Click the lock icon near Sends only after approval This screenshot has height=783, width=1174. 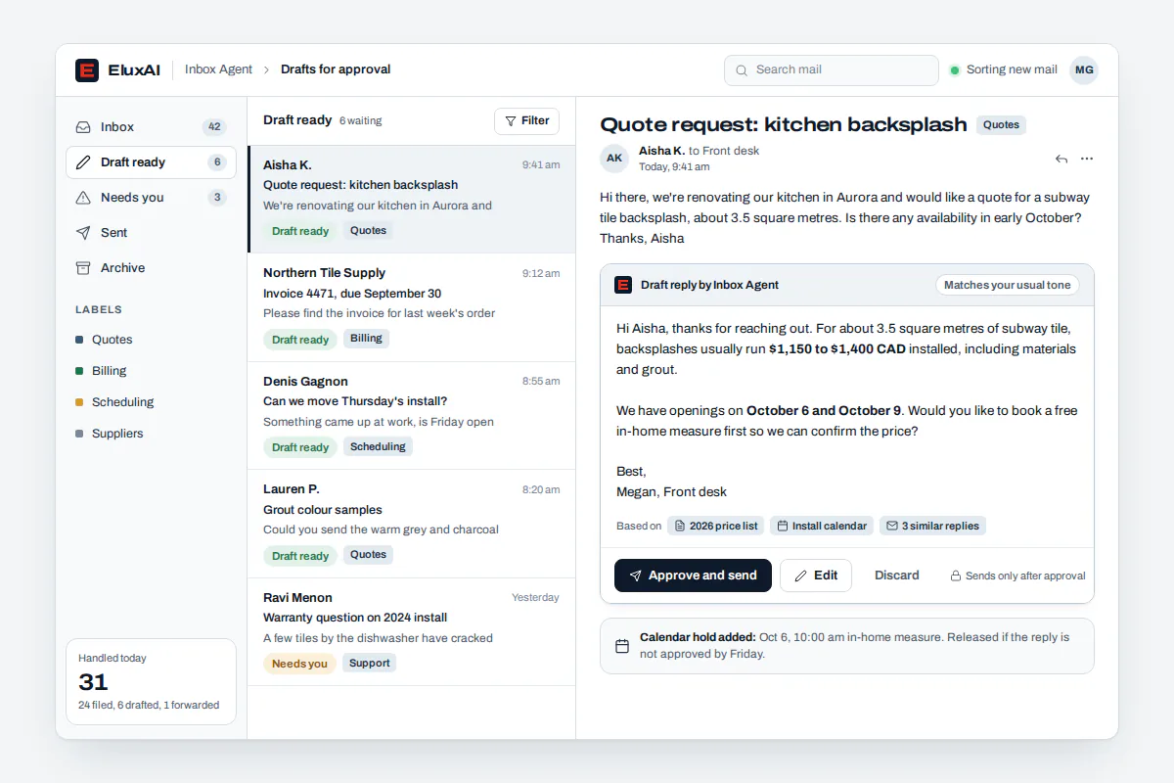[x=956, y=576]
